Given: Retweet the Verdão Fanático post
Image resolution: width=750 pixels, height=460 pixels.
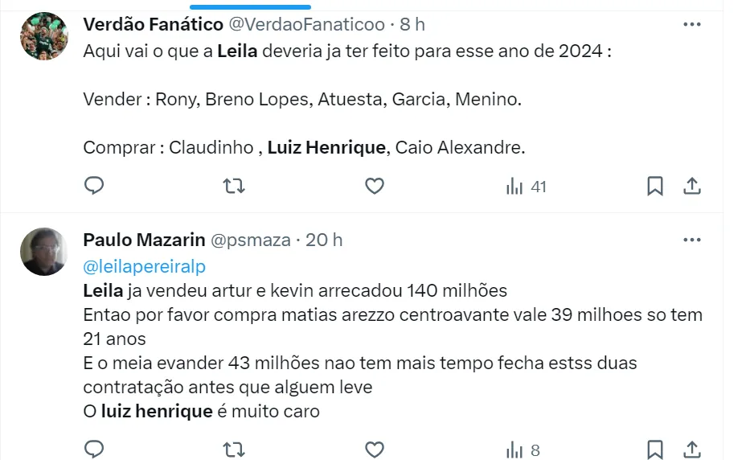Looking at the screenshot, I should tap(233, 187).
